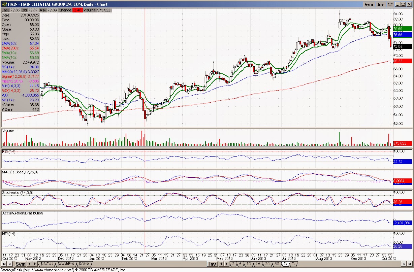
Task: Click the Volume value 573,622 in quote bar
Action: click(103, 10)
